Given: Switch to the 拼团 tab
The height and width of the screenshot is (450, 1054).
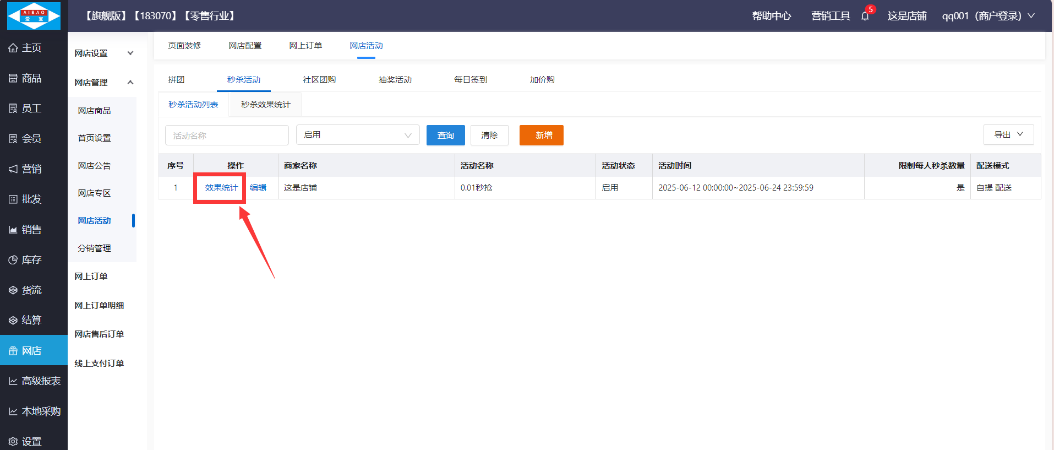Looking at the screenshot, I should (x=176, y=80).
